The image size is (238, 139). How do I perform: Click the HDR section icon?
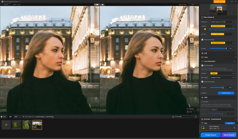pos(202,98)
